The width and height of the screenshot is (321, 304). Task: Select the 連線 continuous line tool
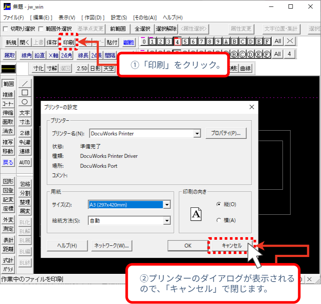pyautogui.click(x=25, y=151)
